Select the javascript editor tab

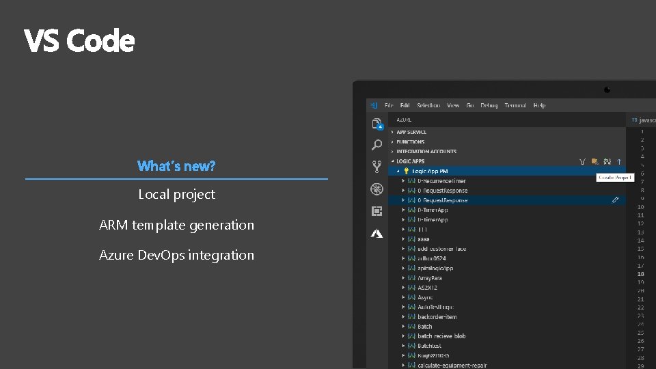(644, 120)
